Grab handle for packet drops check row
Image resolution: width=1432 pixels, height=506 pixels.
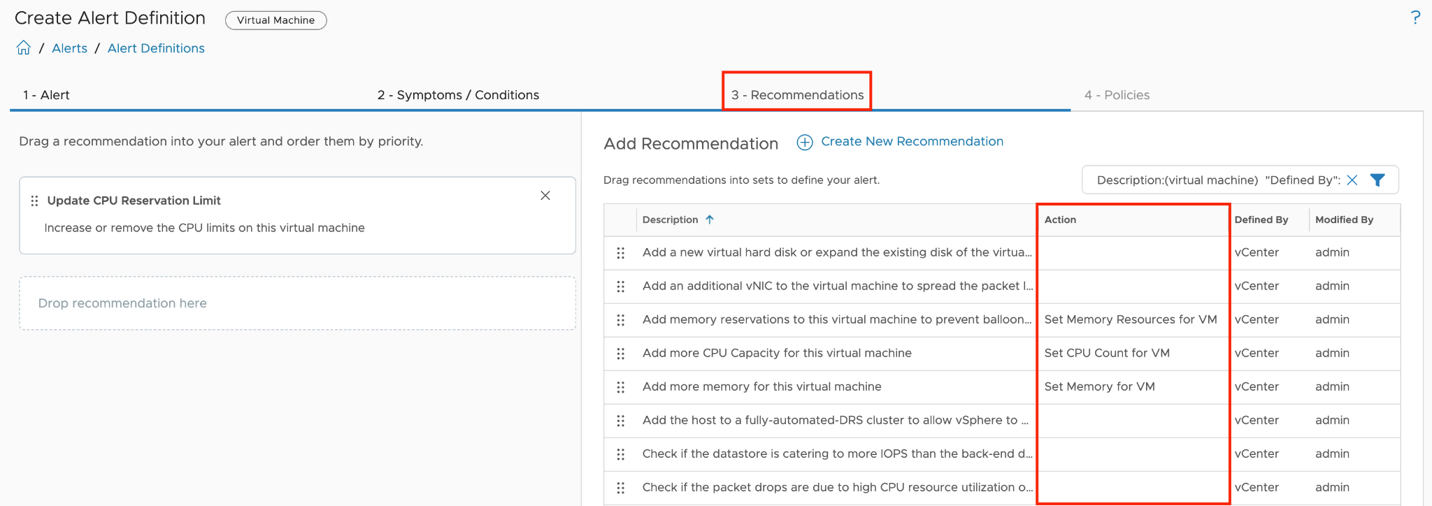(621, 488)
